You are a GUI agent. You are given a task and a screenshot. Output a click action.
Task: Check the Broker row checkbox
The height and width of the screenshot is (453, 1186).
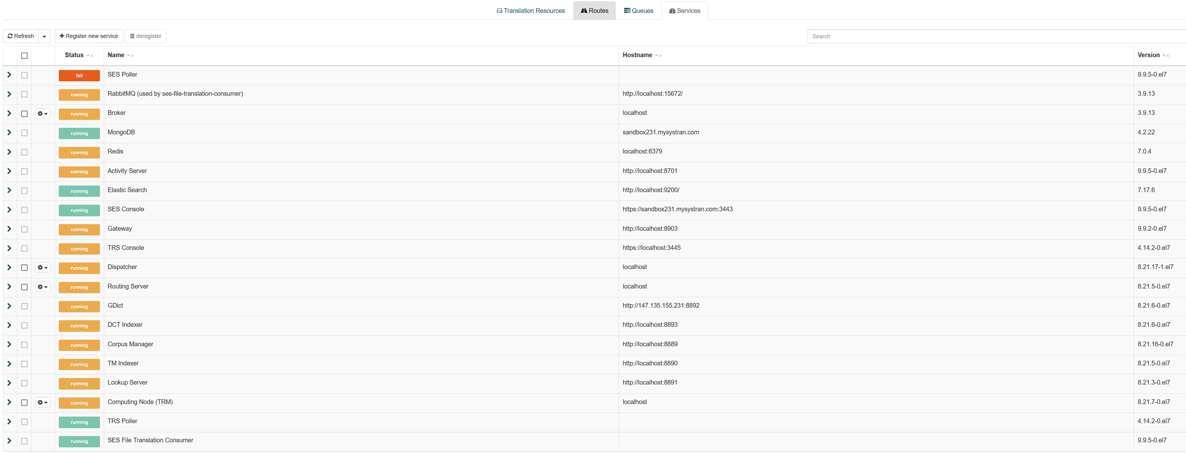25,114
